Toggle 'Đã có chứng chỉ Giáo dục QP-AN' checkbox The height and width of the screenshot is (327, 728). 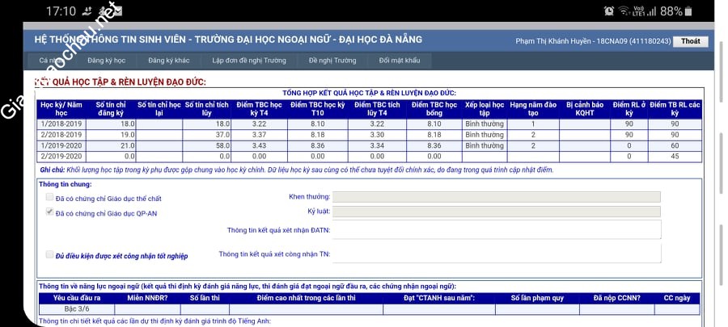pyautogui.click(x=50, y=212)
